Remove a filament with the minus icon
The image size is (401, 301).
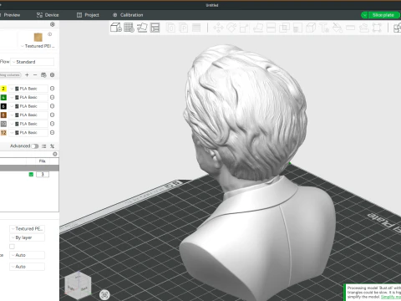[35, 74]
